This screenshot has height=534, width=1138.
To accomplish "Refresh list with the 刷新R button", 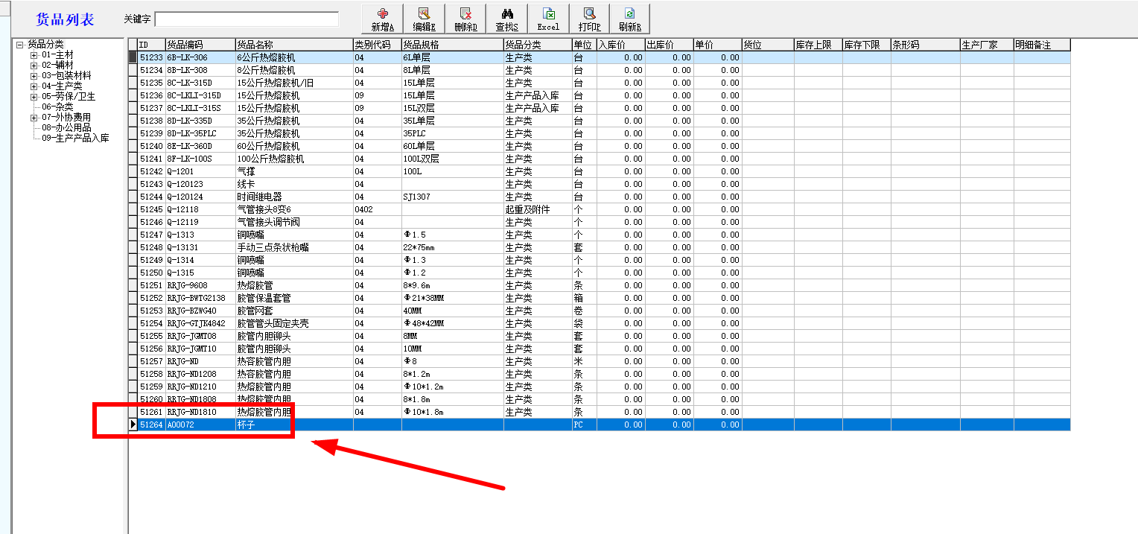I will [x=629, y=19].
